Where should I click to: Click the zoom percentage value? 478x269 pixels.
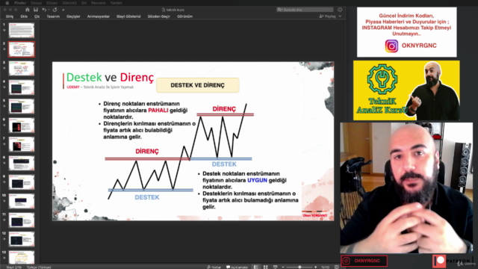click(326, 268)
